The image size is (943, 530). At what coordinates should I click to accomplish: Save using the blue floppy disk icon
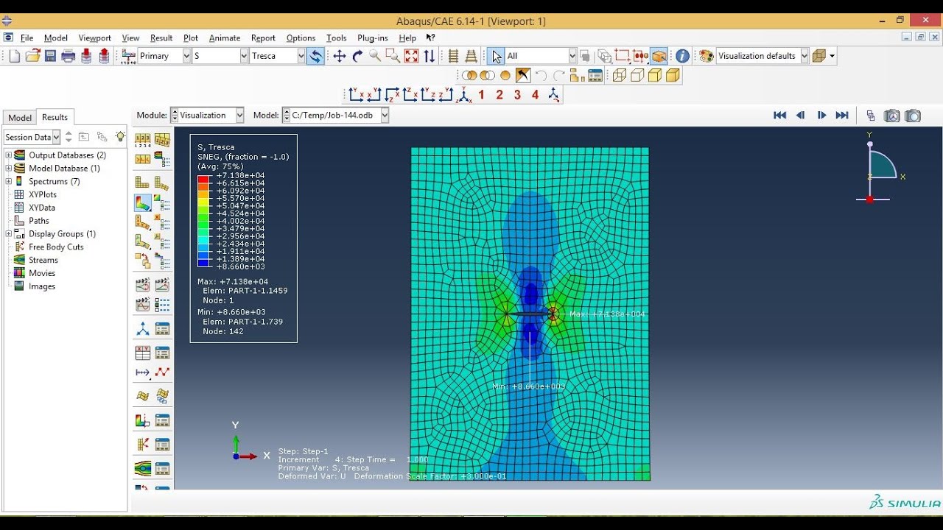click(x=50, y=56)
